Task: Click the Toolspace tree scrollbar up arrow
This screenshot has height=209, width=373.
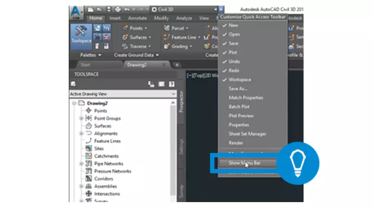Action: point(173,103)
